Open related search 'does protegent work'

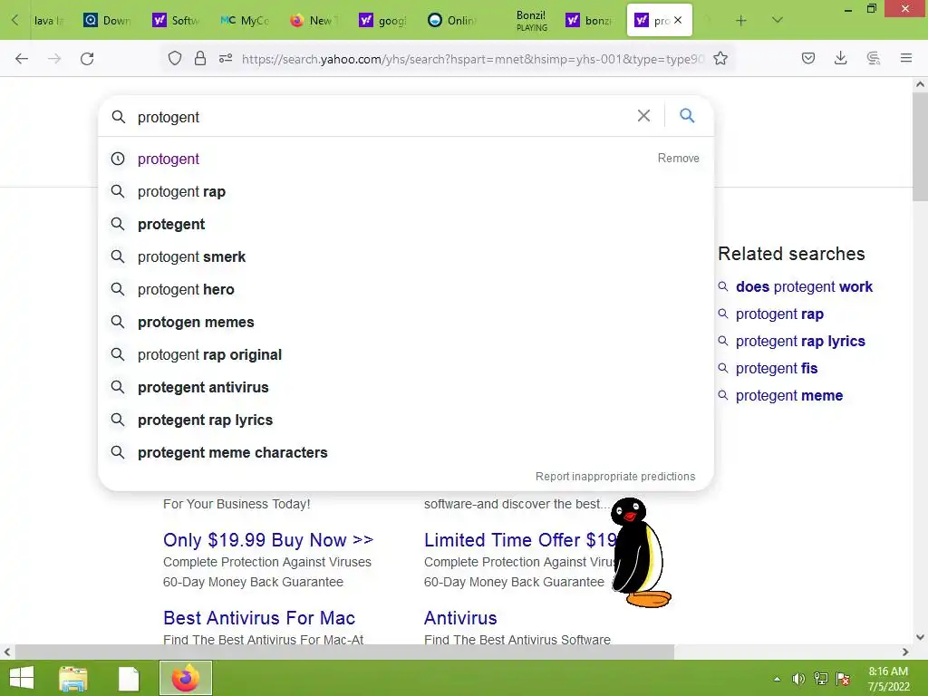coord(804,287)
